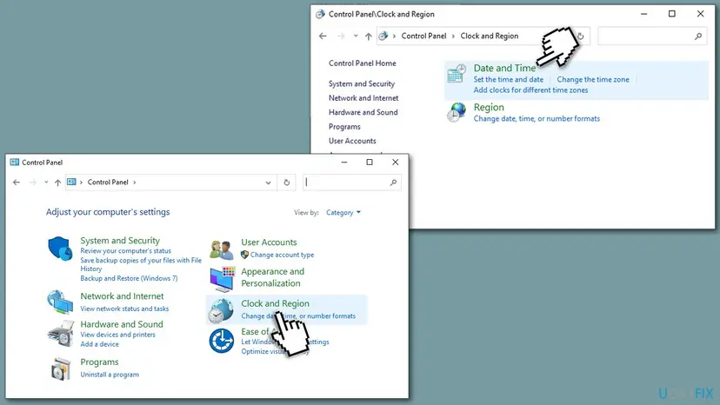Screen dimensions: 720x405
Task: Open Appearance and Personalization monitor icon
Action: pyautogui.click(x=223, y=279)
